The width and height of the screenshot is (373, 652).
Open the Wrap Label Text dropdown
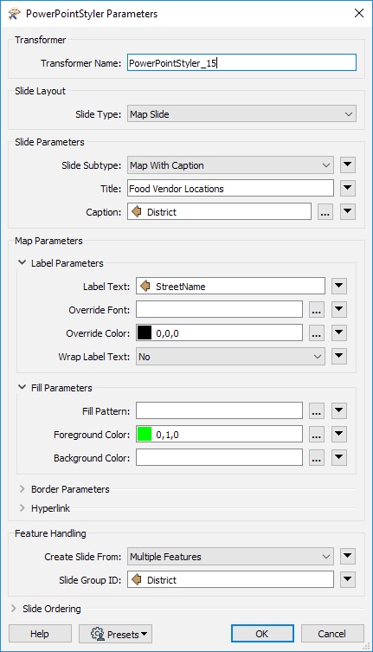coord(230,357)
